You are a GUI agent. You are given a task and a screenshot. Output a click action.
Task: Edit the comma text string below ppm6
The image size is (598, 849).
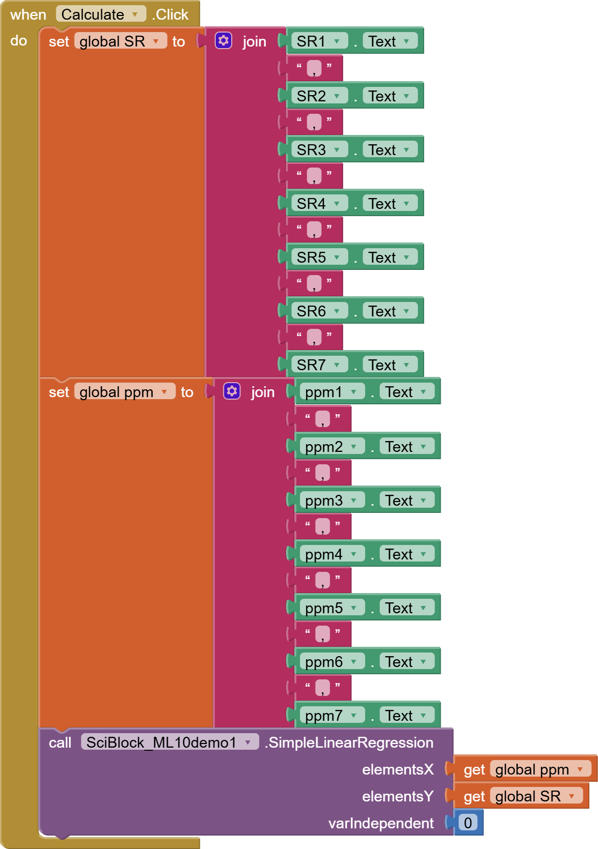coord(322,688)
